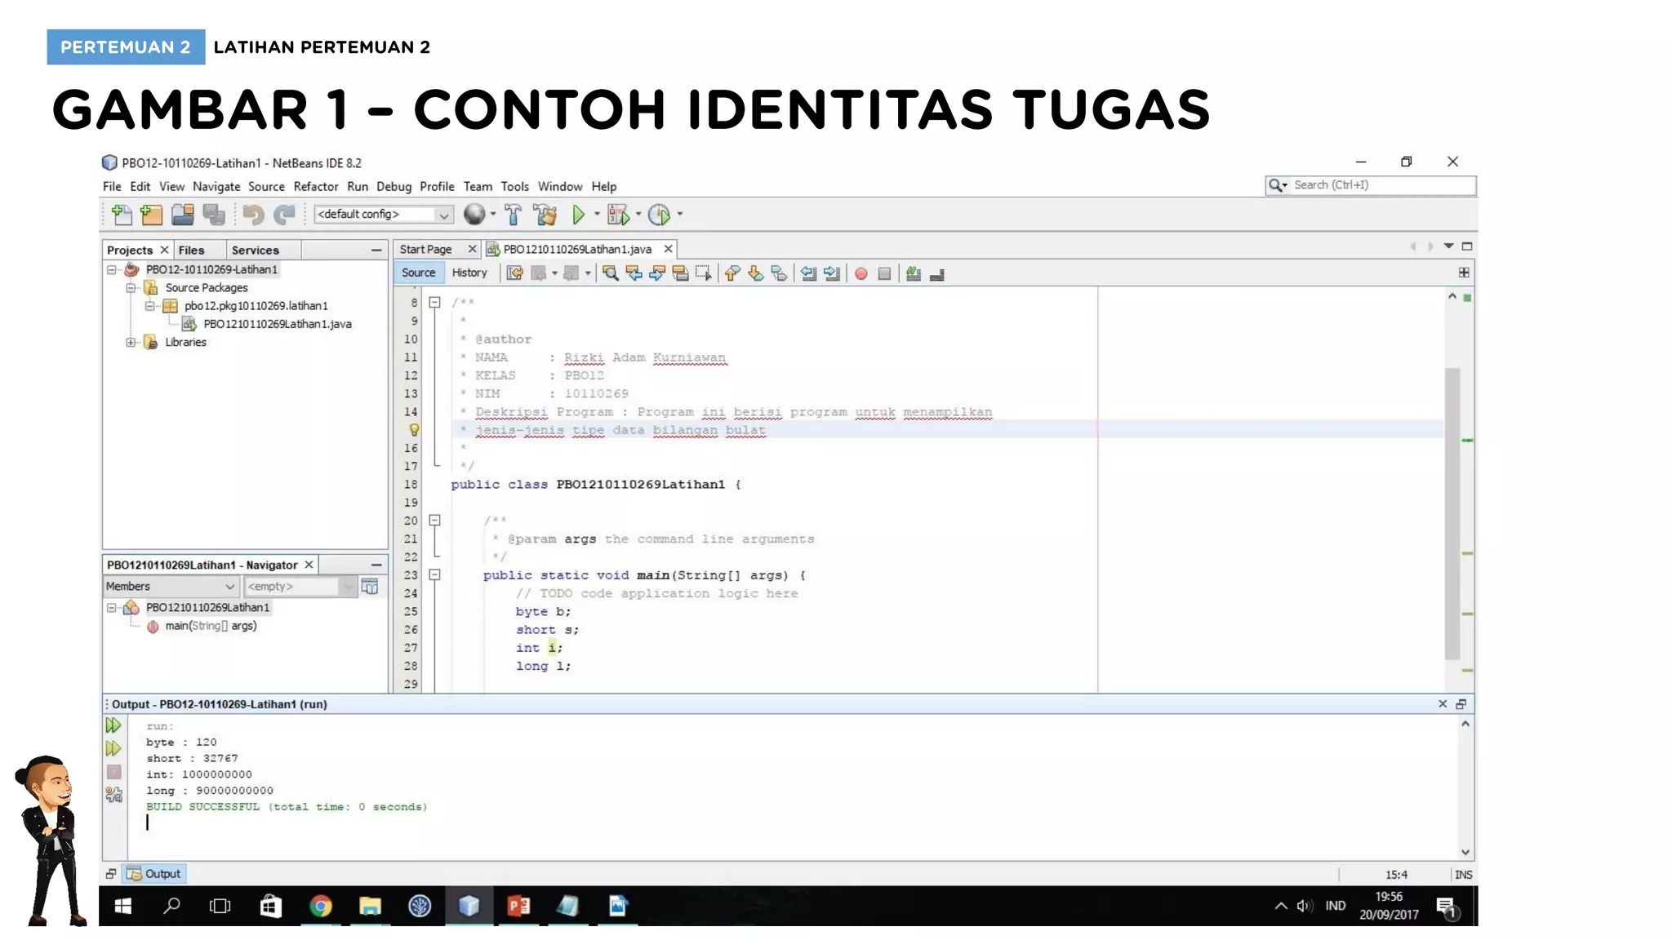The width and height of the screenshot is (1672, 940).
Task: Switch to the Start Page tab
Action: click(425, 250)
